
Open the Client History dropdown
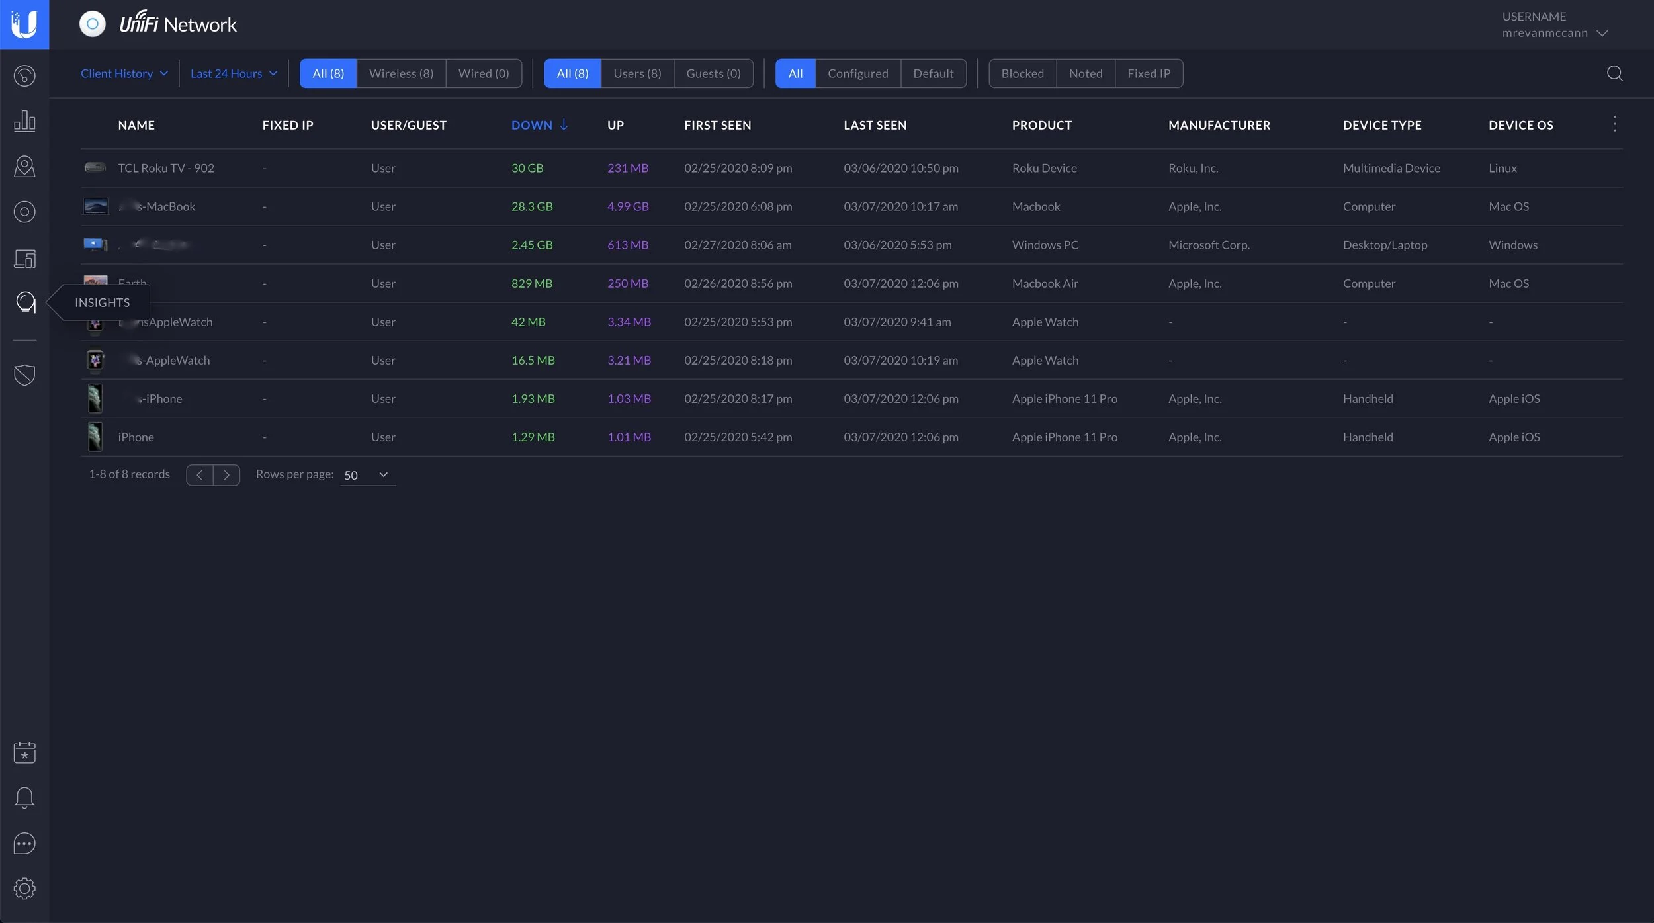[124, 73]
